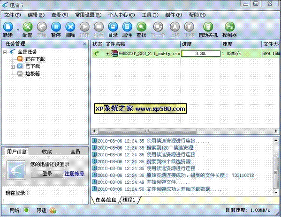Toggle the 限速 speed limit icon

coord(53,210)
